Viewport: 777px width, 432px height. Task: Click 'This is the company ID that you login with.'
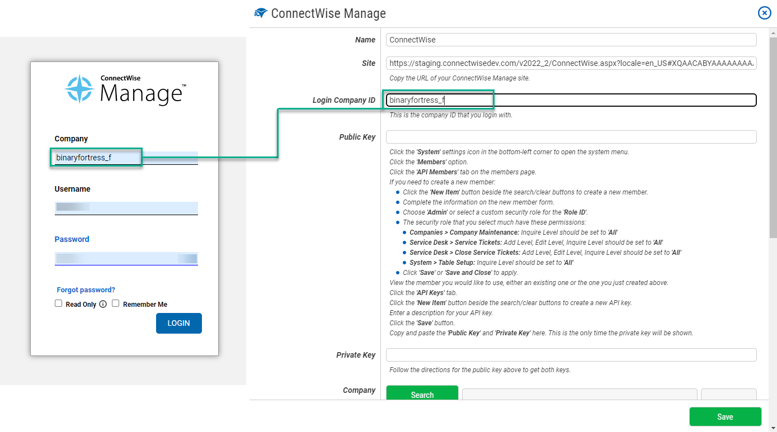coord(451,115)
